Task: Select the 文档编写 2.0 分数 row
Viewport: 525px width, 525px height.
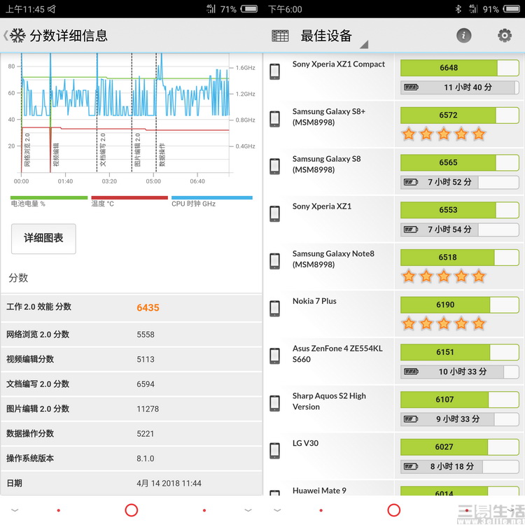Action: [x=132, y=384]
